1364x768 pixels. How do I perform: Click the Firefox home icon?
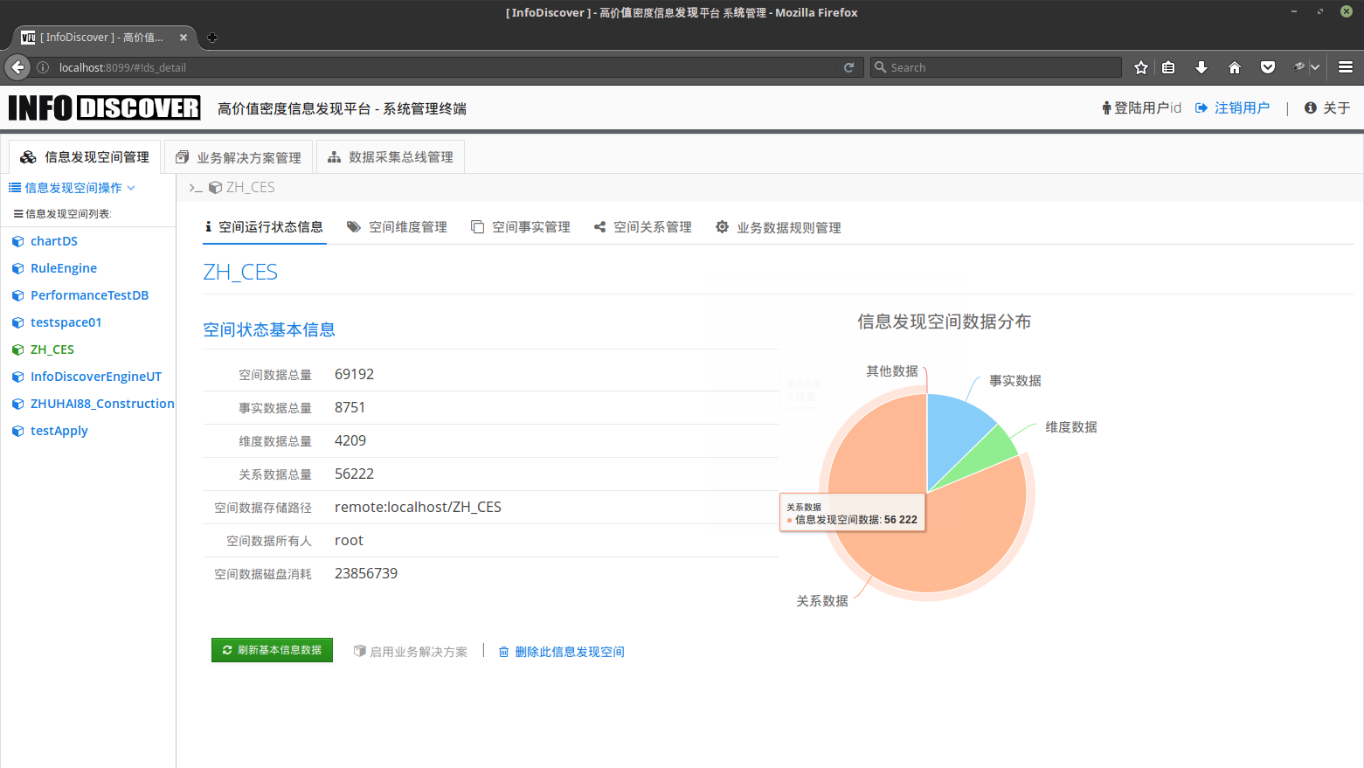click(x=1235, y=67)
